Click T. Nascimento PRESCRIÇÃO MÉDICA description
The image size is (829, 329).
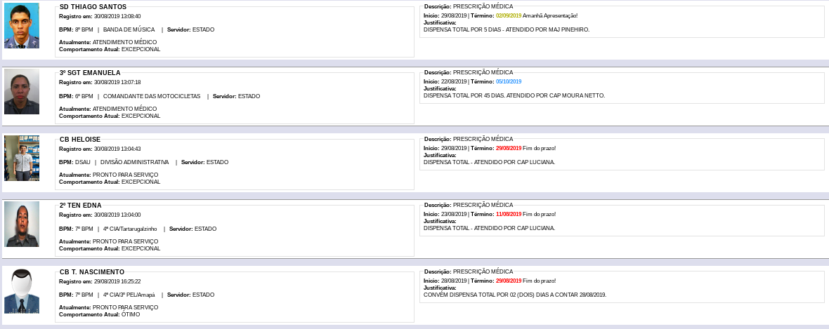[483, 271]
